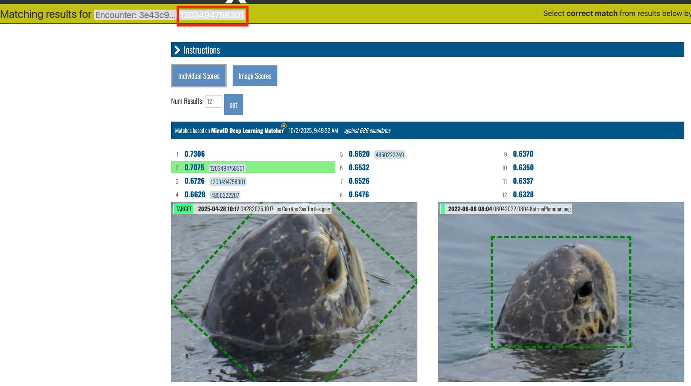Select top match score 0.7306

(x=194, y=154)
